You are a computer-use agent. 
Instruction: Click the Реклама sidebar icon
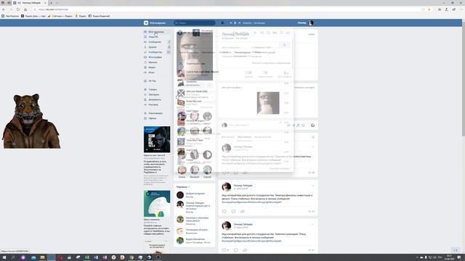(145, 104)
